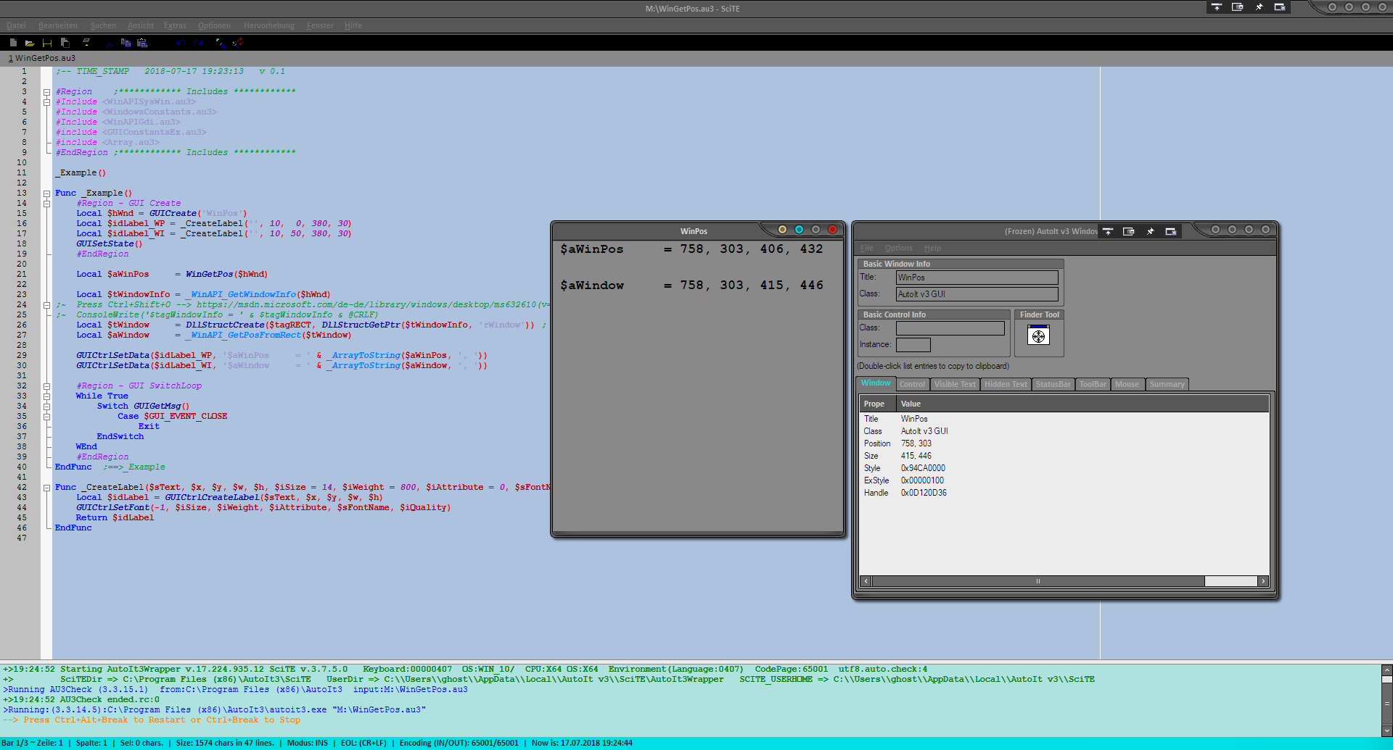
Task: Collapse the Func _Example fold marker
Action: 46,193
